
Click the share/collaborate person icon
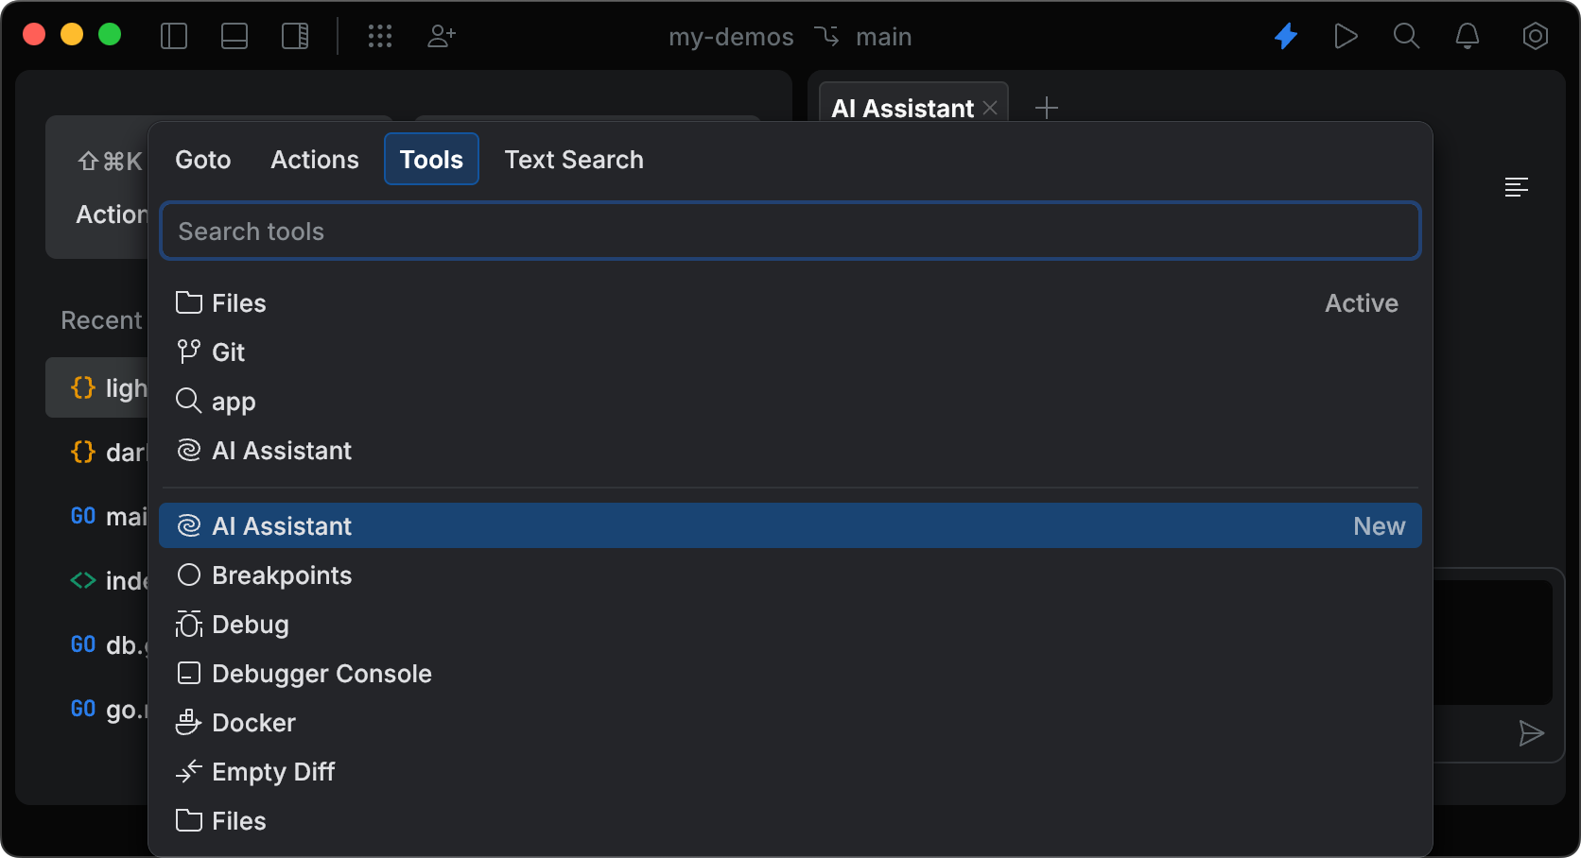point(441,36)
